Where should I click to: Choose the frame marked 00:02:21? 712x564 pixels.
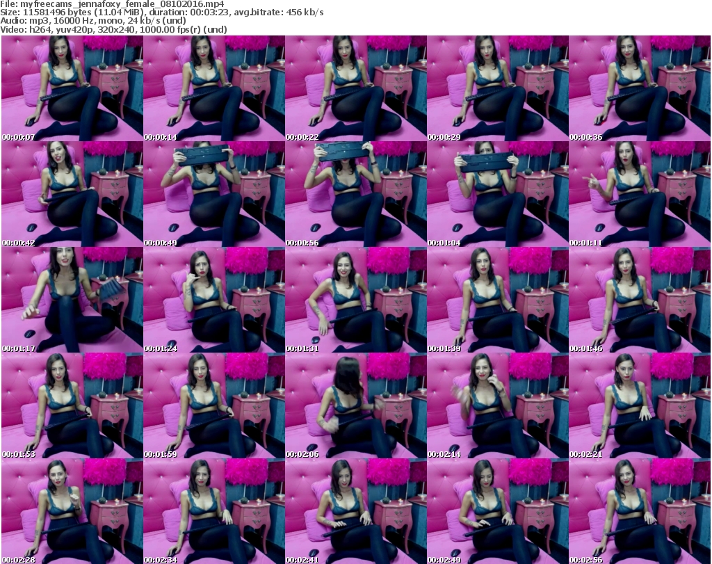(x=640, y=405)
